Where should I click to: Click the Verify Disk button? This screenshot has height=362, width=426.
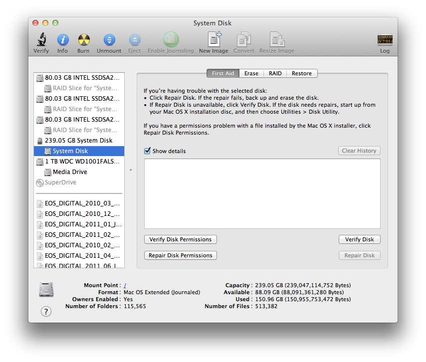tap(360, 239)
